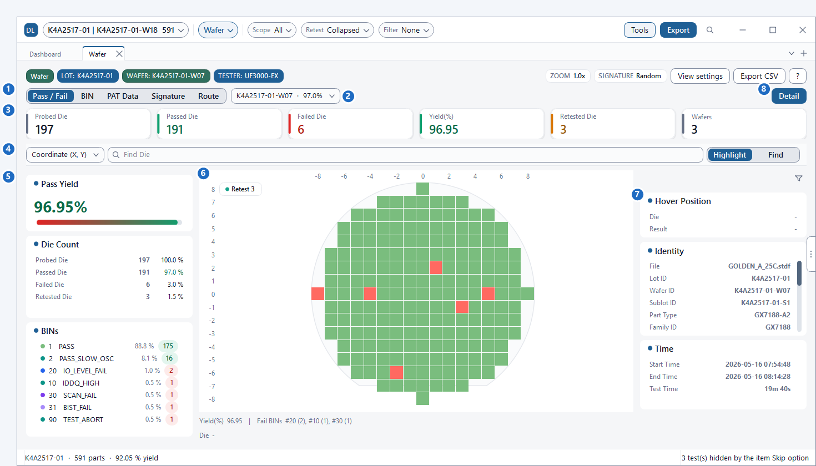Open View settings
The width and height of the screenshot is (816, 466).
click(700, 76)
